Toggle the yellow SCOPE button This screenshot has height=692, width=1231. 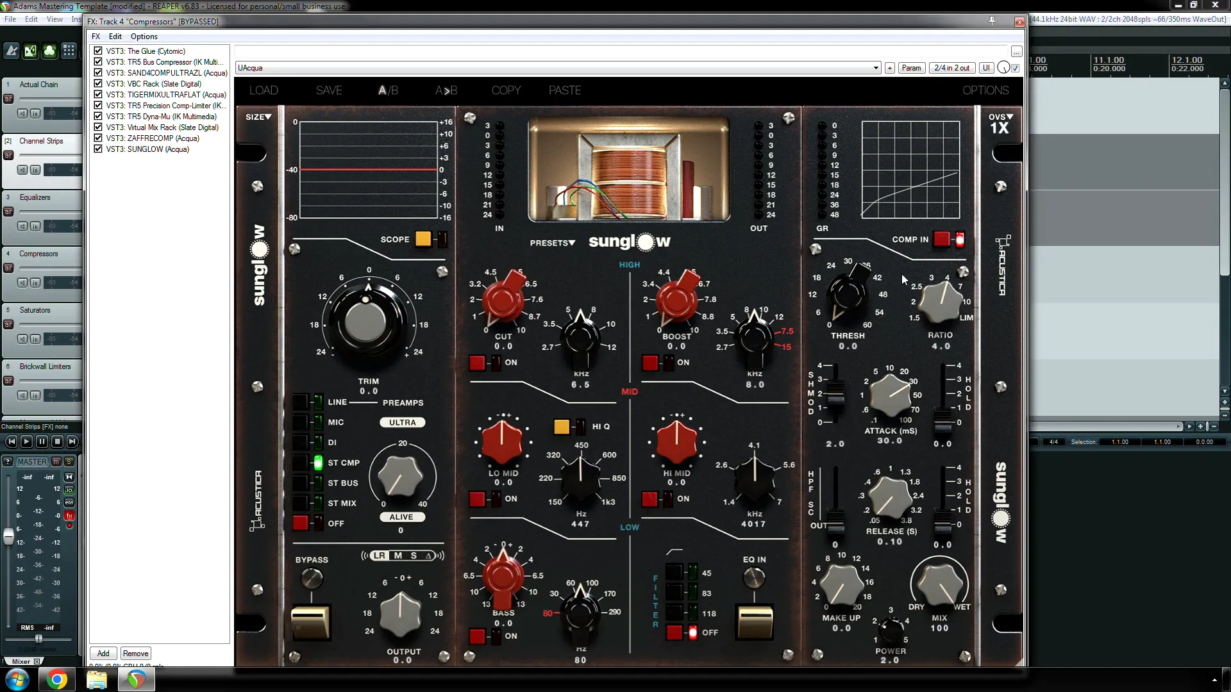423,239
